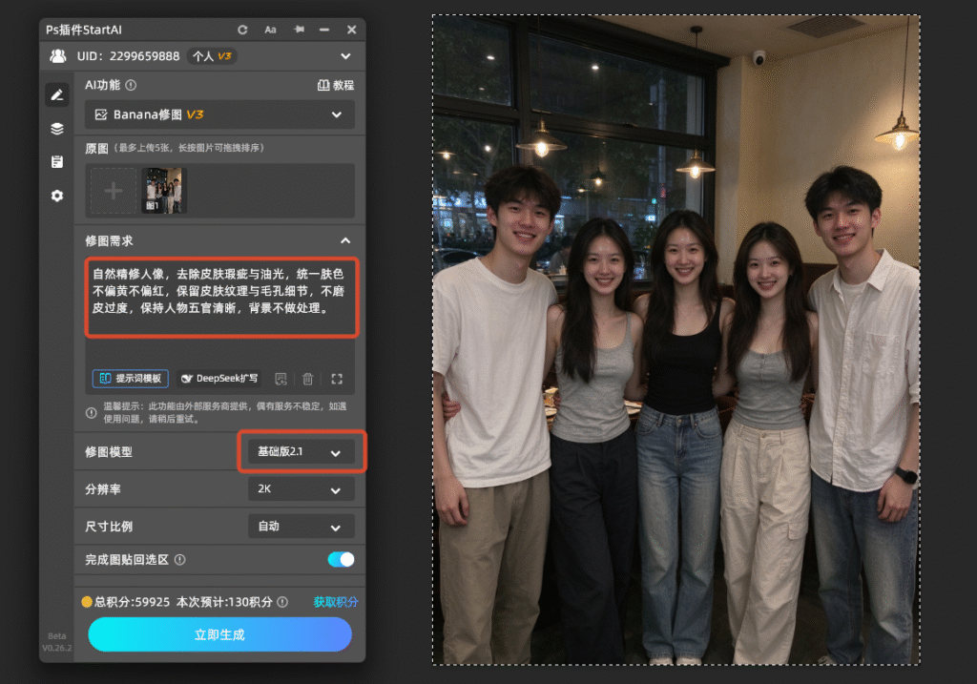Close the StartAI plugin panel
This screenshot has height=684, width=977.
click(351, 30)
